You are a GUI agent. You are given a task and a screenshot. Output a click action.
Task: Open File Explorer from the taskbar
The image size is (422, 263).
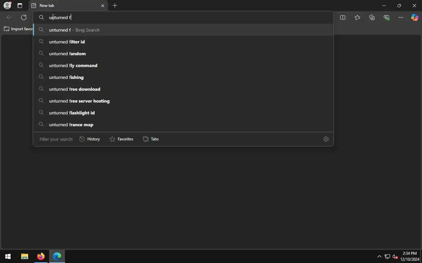(x=25, y=256)
